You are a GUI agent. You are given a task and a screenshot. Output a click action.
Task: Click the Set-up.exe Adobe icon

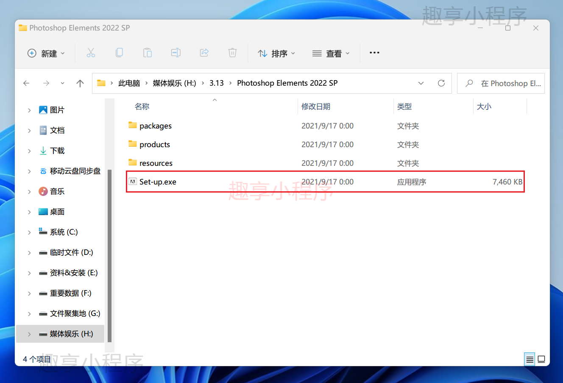(x=133, y=182)
